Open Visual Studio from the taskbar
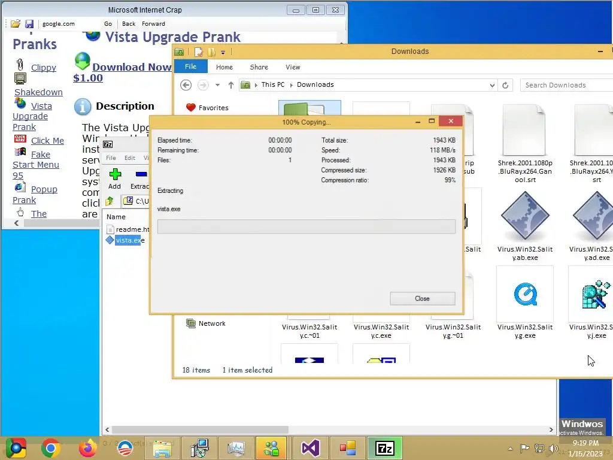Viewport: 613px width, 460px height. (311, 448)
